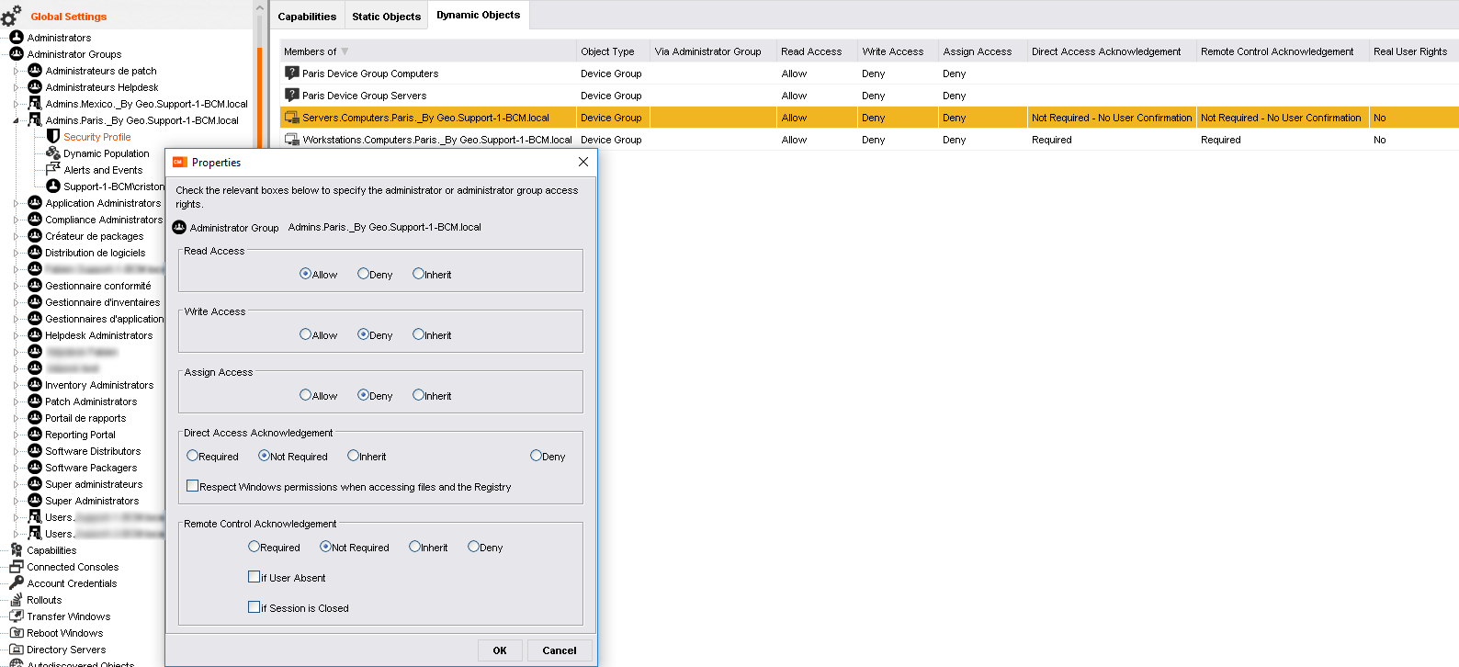This screenshot has height=667, width=1459.
Task: Click the Remote Control Acknowledgement column header
Action: click(1283, 51)
